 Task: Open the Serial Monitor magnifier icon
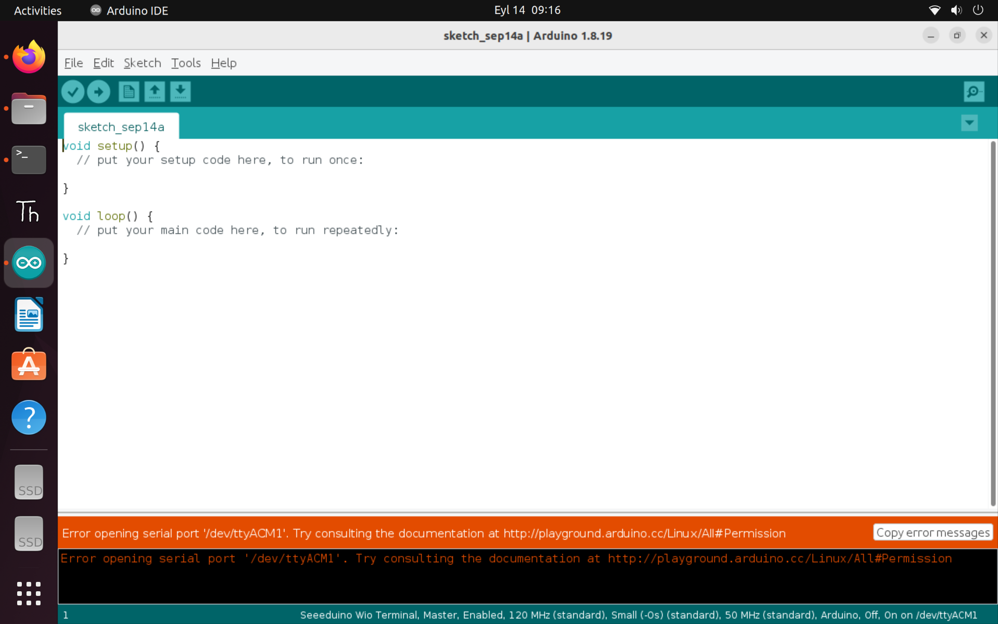(x=974, y=92)
